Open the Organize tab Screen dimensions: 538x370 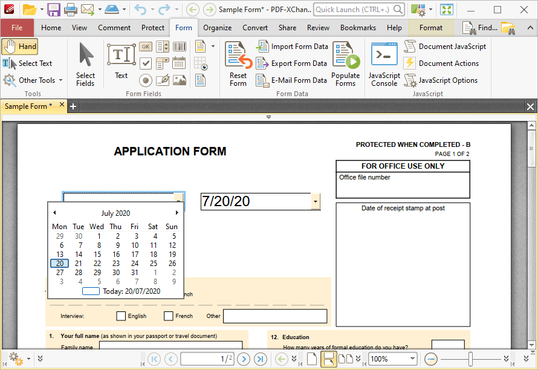(x=217, y=28)
